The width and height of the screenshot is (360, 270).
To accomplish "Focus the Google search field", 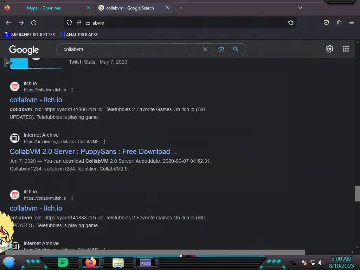I will 131,49.
